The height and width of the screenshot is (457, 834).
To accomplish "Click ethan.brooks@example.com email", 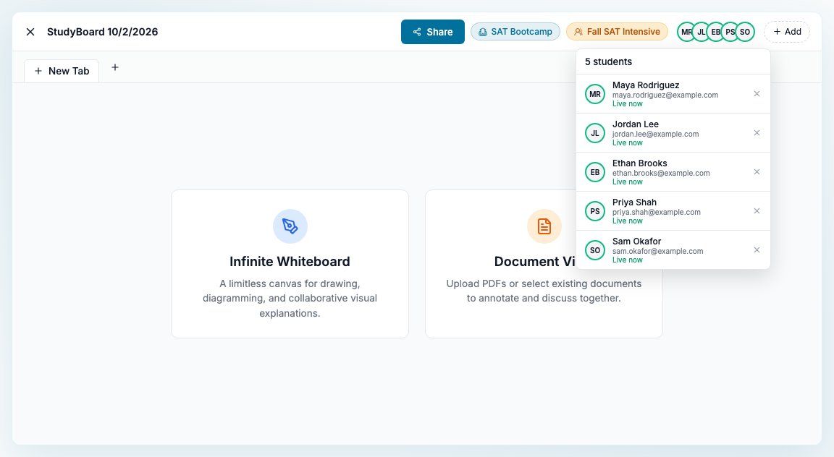I will [x=661, y=174].
